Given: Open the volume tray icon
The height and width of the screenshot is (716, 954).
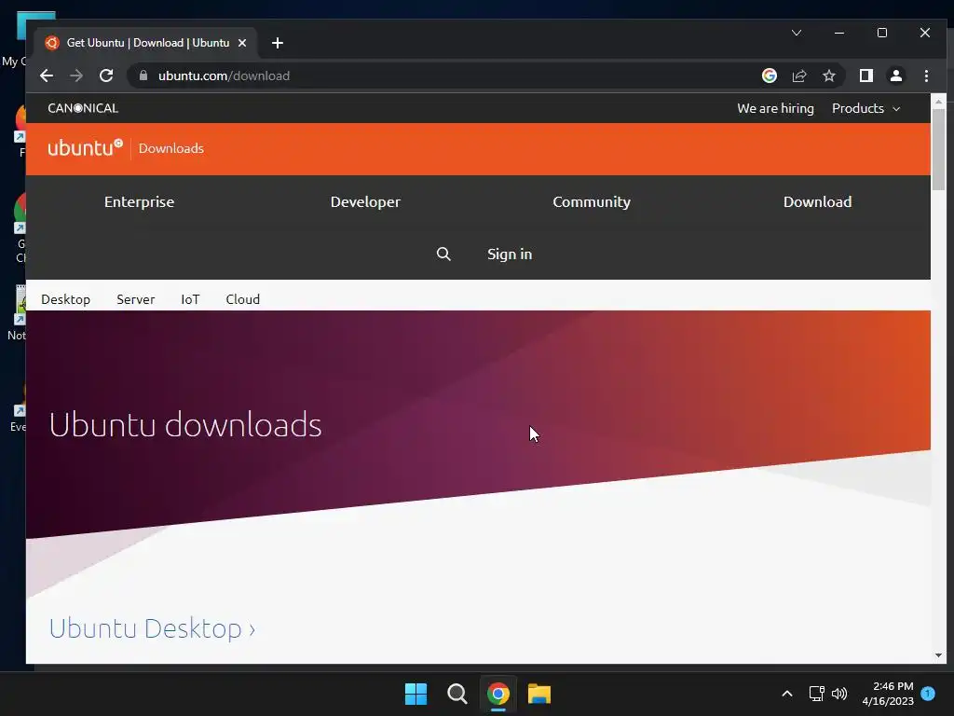Looking at the screenshot, I should pyautogui.click(x=839, y=694).
